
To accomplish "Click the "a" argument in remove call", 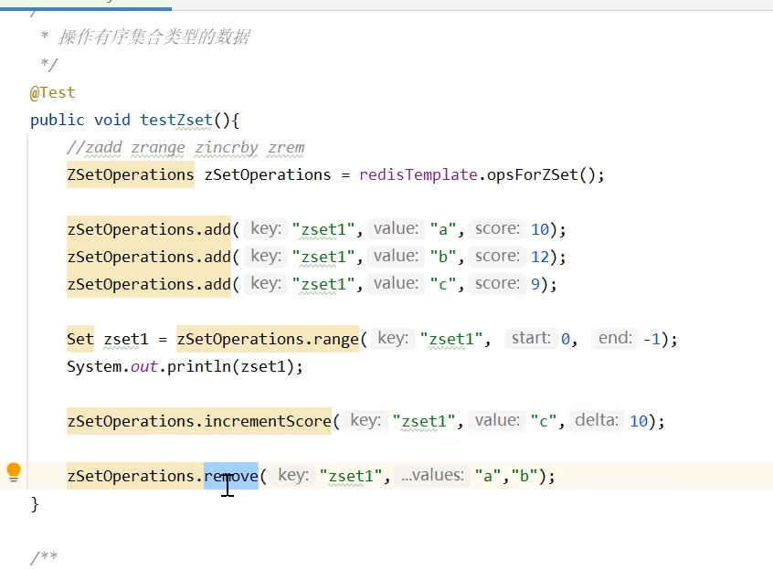I will click(x=488, y=476).
